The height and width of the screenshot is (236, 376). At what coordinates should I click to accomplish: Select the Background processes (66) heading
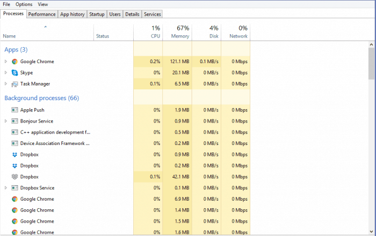pyautogui.click(x=42, y=98)
